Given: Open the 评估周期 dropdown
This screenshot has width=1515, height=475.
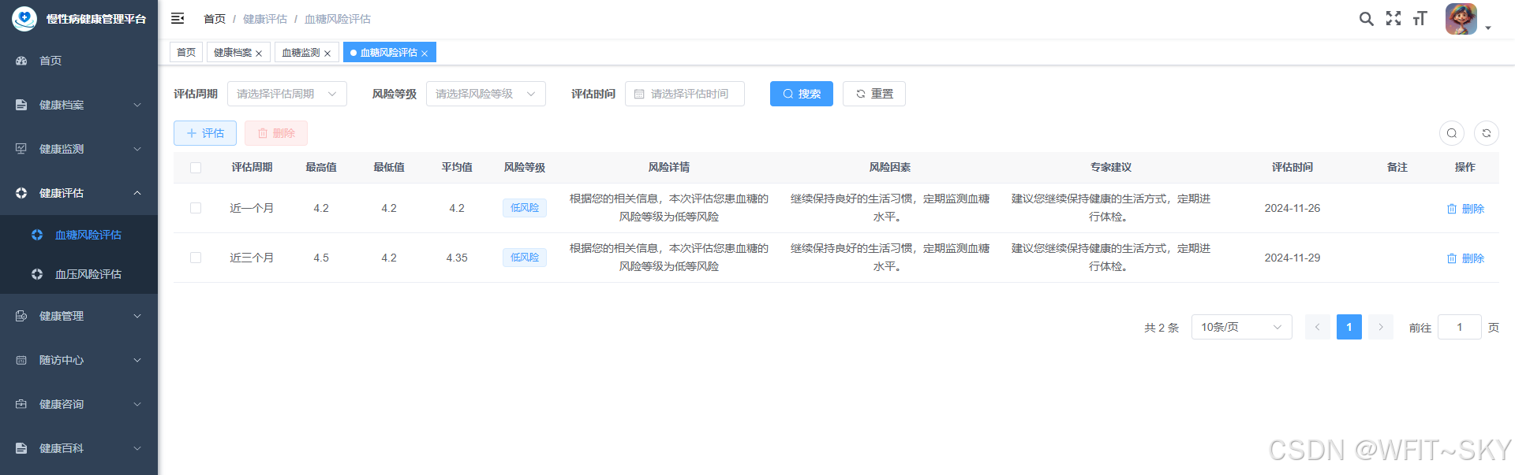Looking at the screenshot, I should click(287, 94).
